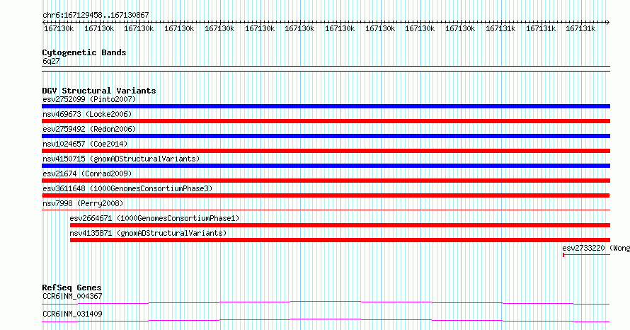Screen dimensions: 630x330
Task: Click the first 167131k ruler label
Action: point(500,28)
